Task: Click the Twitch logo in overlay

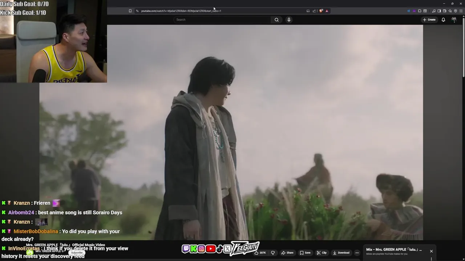Action: coord(186,249)
